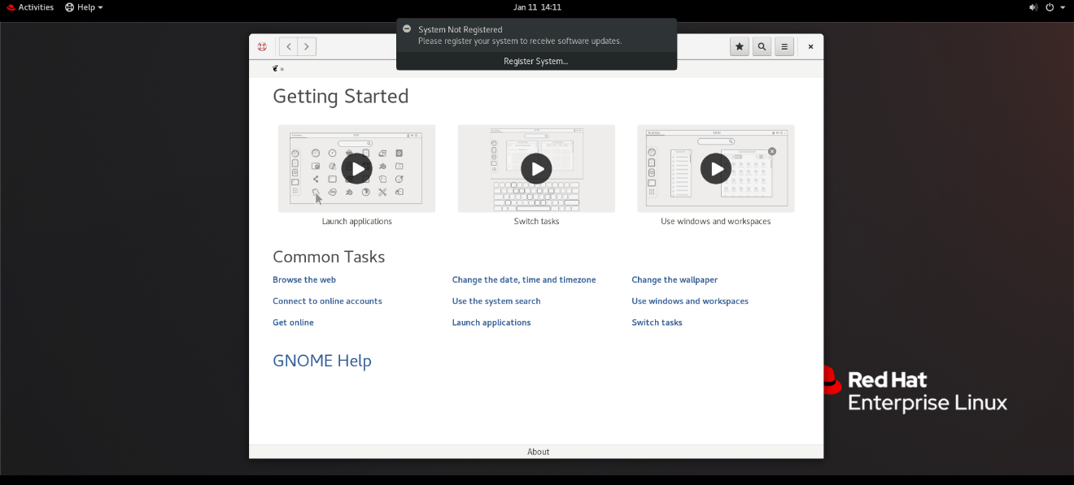1074x485 pixels.
Task: Open the Activities overview
Action: pyautogui.click(x=30, y=7)
